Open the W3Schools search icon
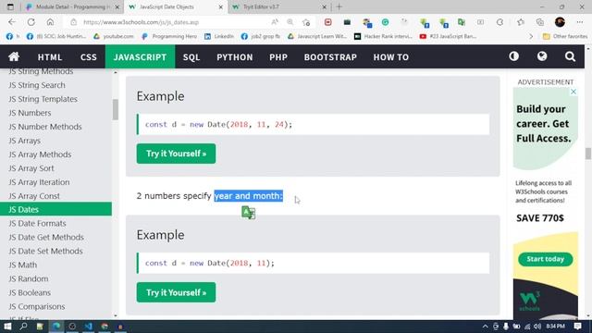This screenshot has width=592, height=333. pos(570,56)
